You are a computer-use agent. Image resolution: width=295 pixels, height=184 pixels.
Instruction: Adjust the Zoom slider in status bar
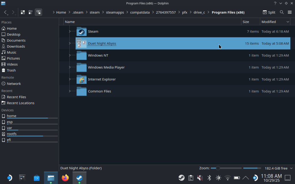coord(218,168)
